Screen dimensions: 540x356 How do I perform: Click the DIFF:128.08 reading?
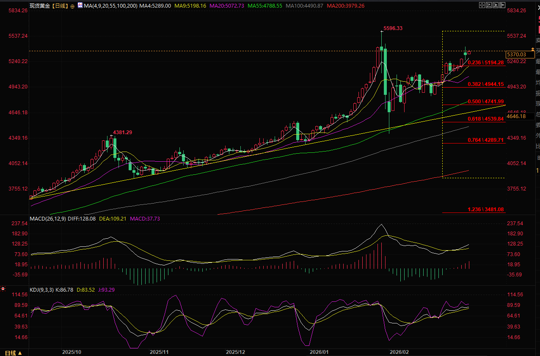pyautogui.click(x=81, y=219)
